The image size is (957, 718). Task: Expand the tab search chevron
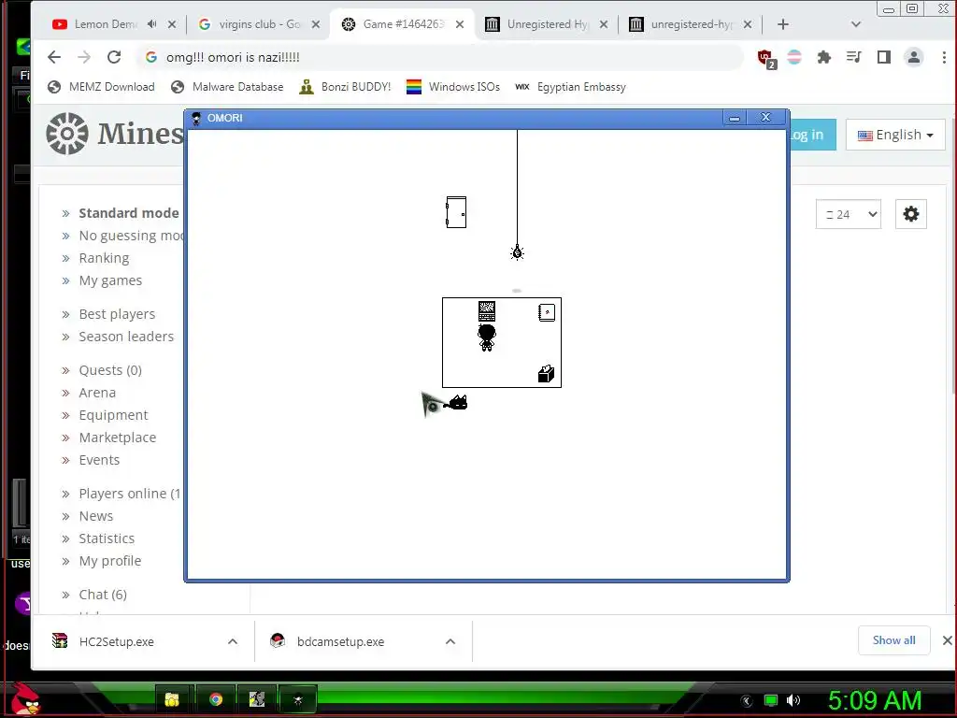856,24
